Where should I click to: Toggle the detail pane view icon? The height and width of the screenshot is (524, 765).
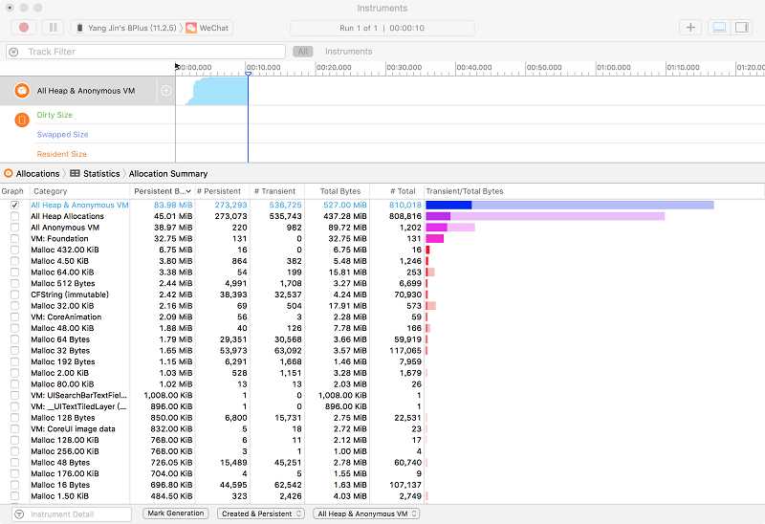[x=720, y=28]
